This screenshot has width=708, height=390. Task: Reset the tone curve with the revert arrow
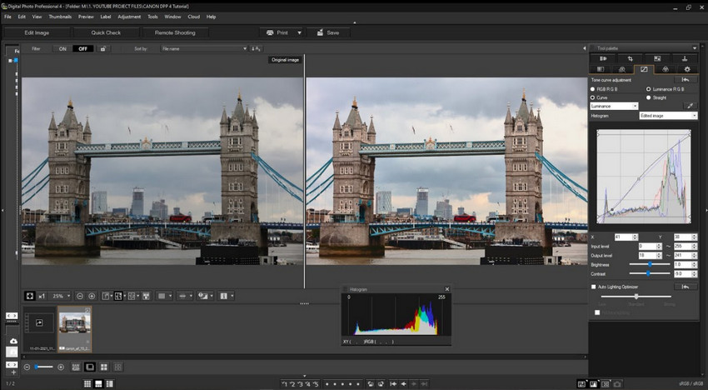click(685, 79)
